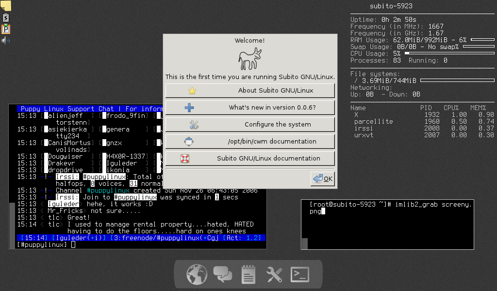The width and height of the screenshot is (497, 291).
Task: Click the file system usage bar
Action: [457, 81]
